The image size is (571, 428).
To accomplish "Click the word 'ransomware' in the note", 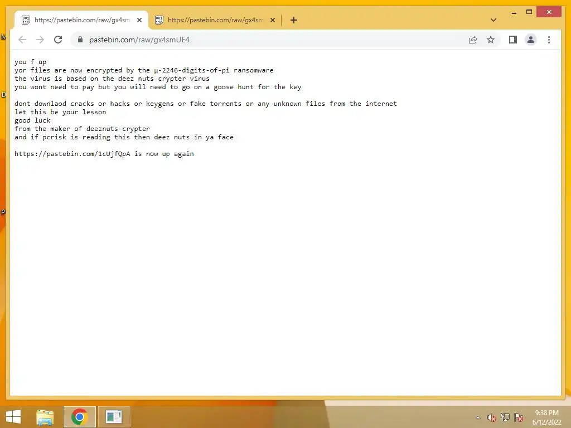I will coord(254,70).
